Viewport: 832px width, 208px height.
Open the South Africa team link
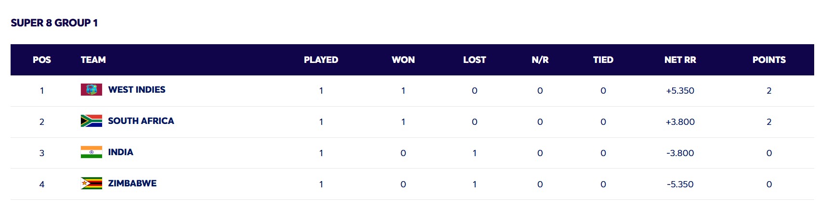[141, 121]
